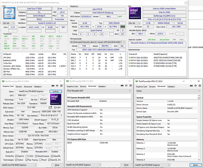Open Validation tab in middle GPU-Z window
The image size is (203, 168).
[x=102, y=86]
